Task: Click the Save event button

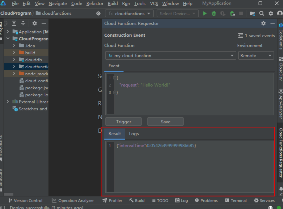Action: pos(166,122)
